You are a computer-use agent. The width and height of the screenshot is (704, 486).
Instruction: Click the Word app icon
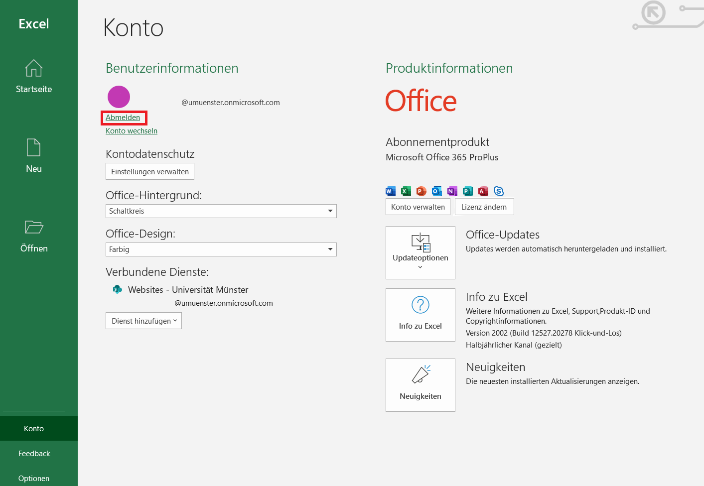(x=391, y=191)
